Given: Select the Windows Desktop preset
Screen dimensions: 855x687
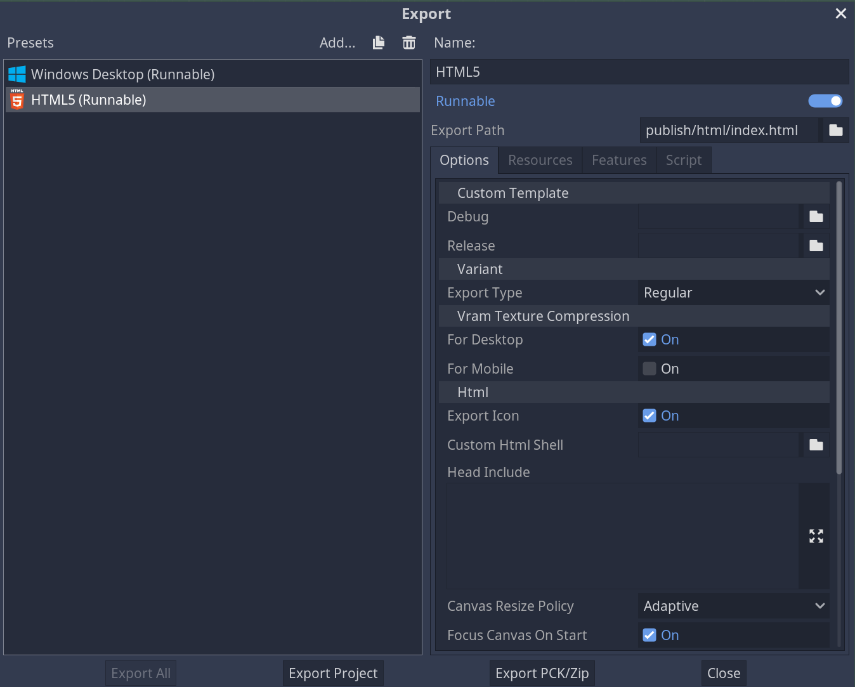Looking at the screenshot, I should (122, 74).
